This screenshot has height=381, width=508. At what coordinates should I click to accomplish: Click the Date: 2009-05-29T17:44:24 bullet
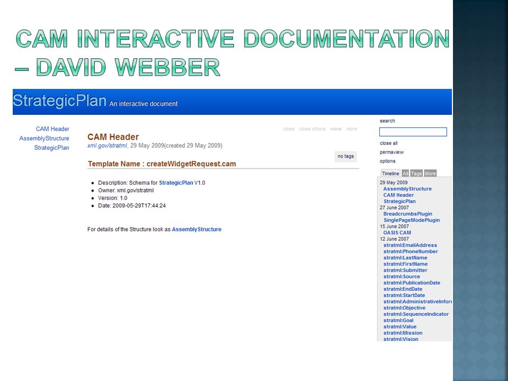coord(132,206)
